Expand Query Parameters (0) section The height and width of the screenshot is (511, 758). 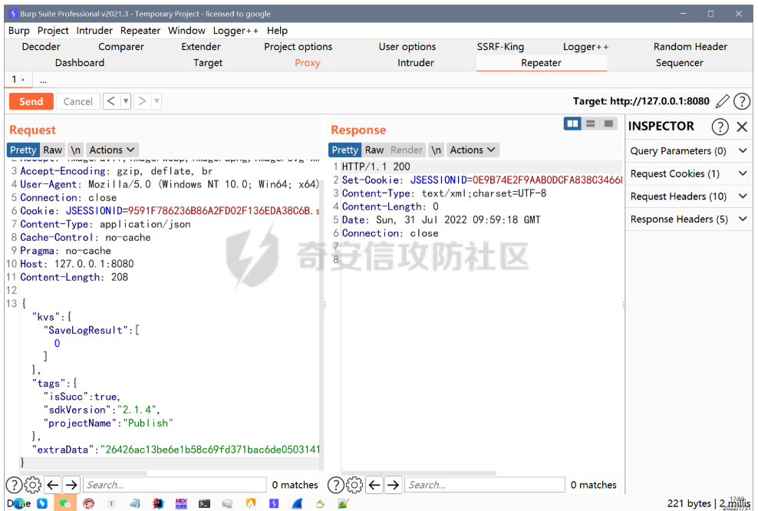point(689,151)
